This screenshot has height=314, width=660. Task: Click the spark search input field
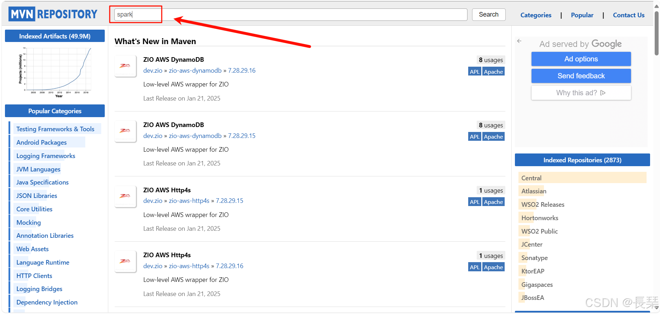tap(291, 14)
